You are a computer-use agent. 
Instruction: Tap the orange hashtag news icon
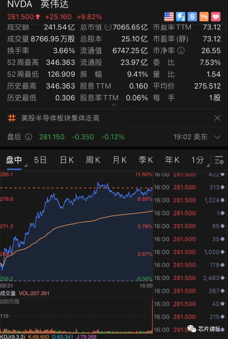[12, 118]
